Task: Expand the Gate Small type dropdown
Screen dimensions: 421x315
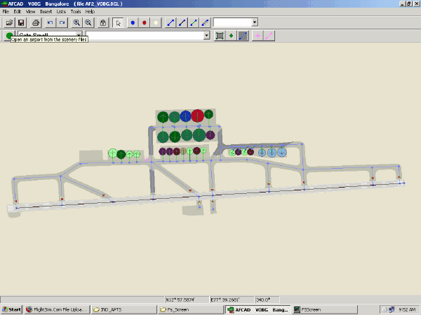Action: coord(79,33)
